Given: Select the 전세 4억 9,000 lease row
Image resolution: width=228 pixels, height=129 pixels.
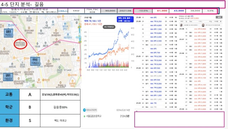Looking at the screenshot, I should (x=201, y=29).
